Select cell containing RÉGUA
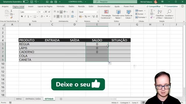The width and height of the screenshot is (186, 104). pos(30,44)
